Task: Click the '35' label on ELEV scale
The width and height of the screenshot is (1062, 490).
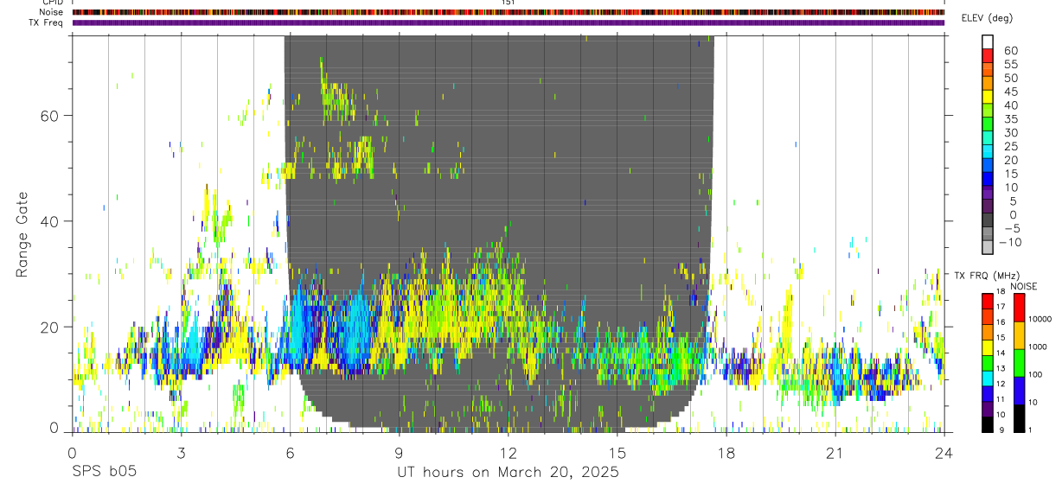Action: tap(1011, 119)
